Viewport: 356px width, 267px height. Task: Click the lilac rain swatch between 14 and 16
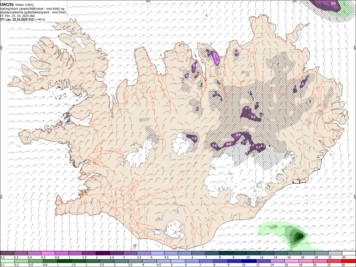click(277, 261)
